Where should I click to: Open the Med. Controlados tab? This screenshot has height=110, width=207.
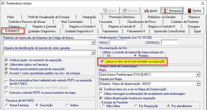[x=72, y=22]
